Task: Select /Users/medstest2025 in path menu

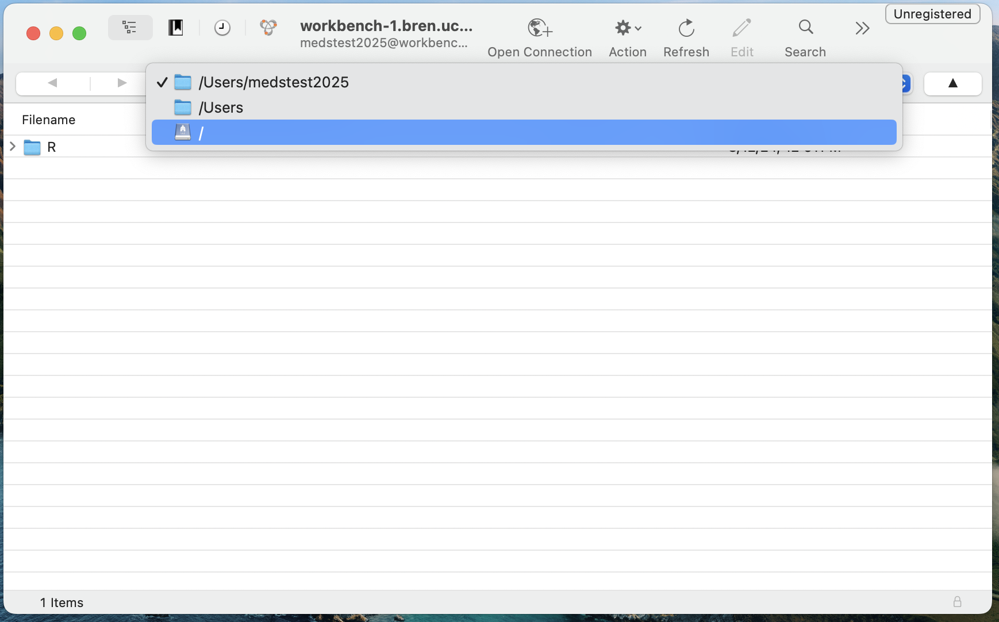Action: (x=524, y=82)
